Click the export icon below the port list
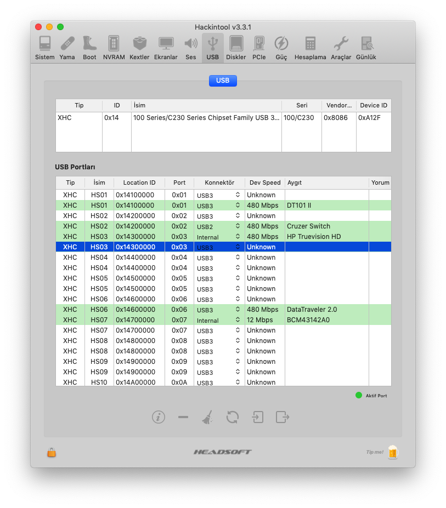 pyautogui.click(x=283, y=417)
